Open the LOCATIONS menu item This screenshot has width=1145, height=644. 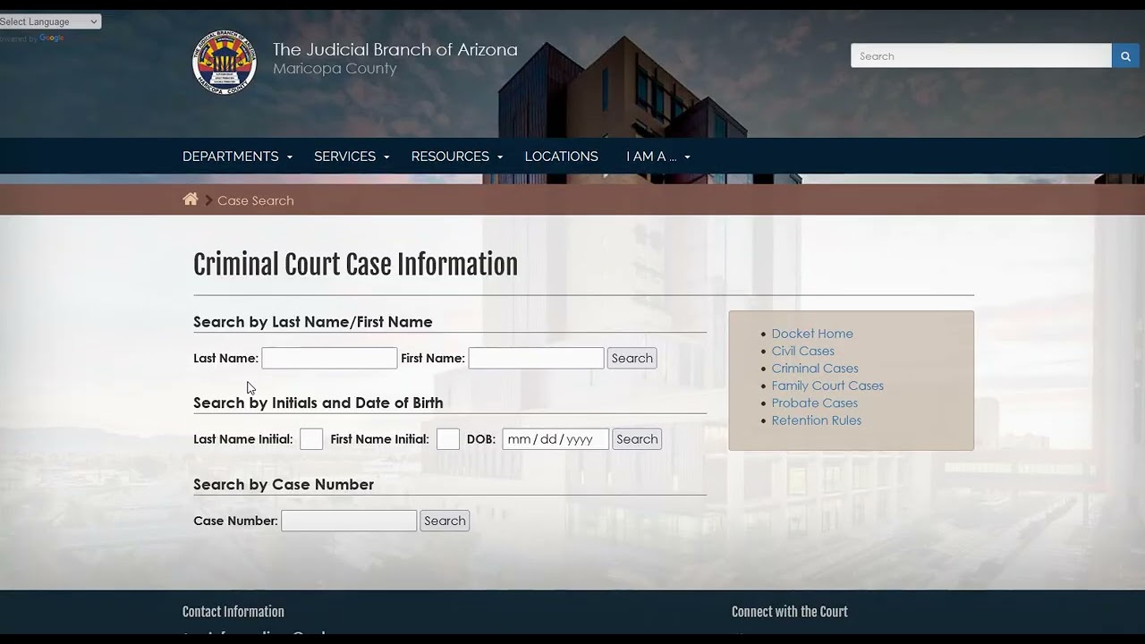point(562,157)
